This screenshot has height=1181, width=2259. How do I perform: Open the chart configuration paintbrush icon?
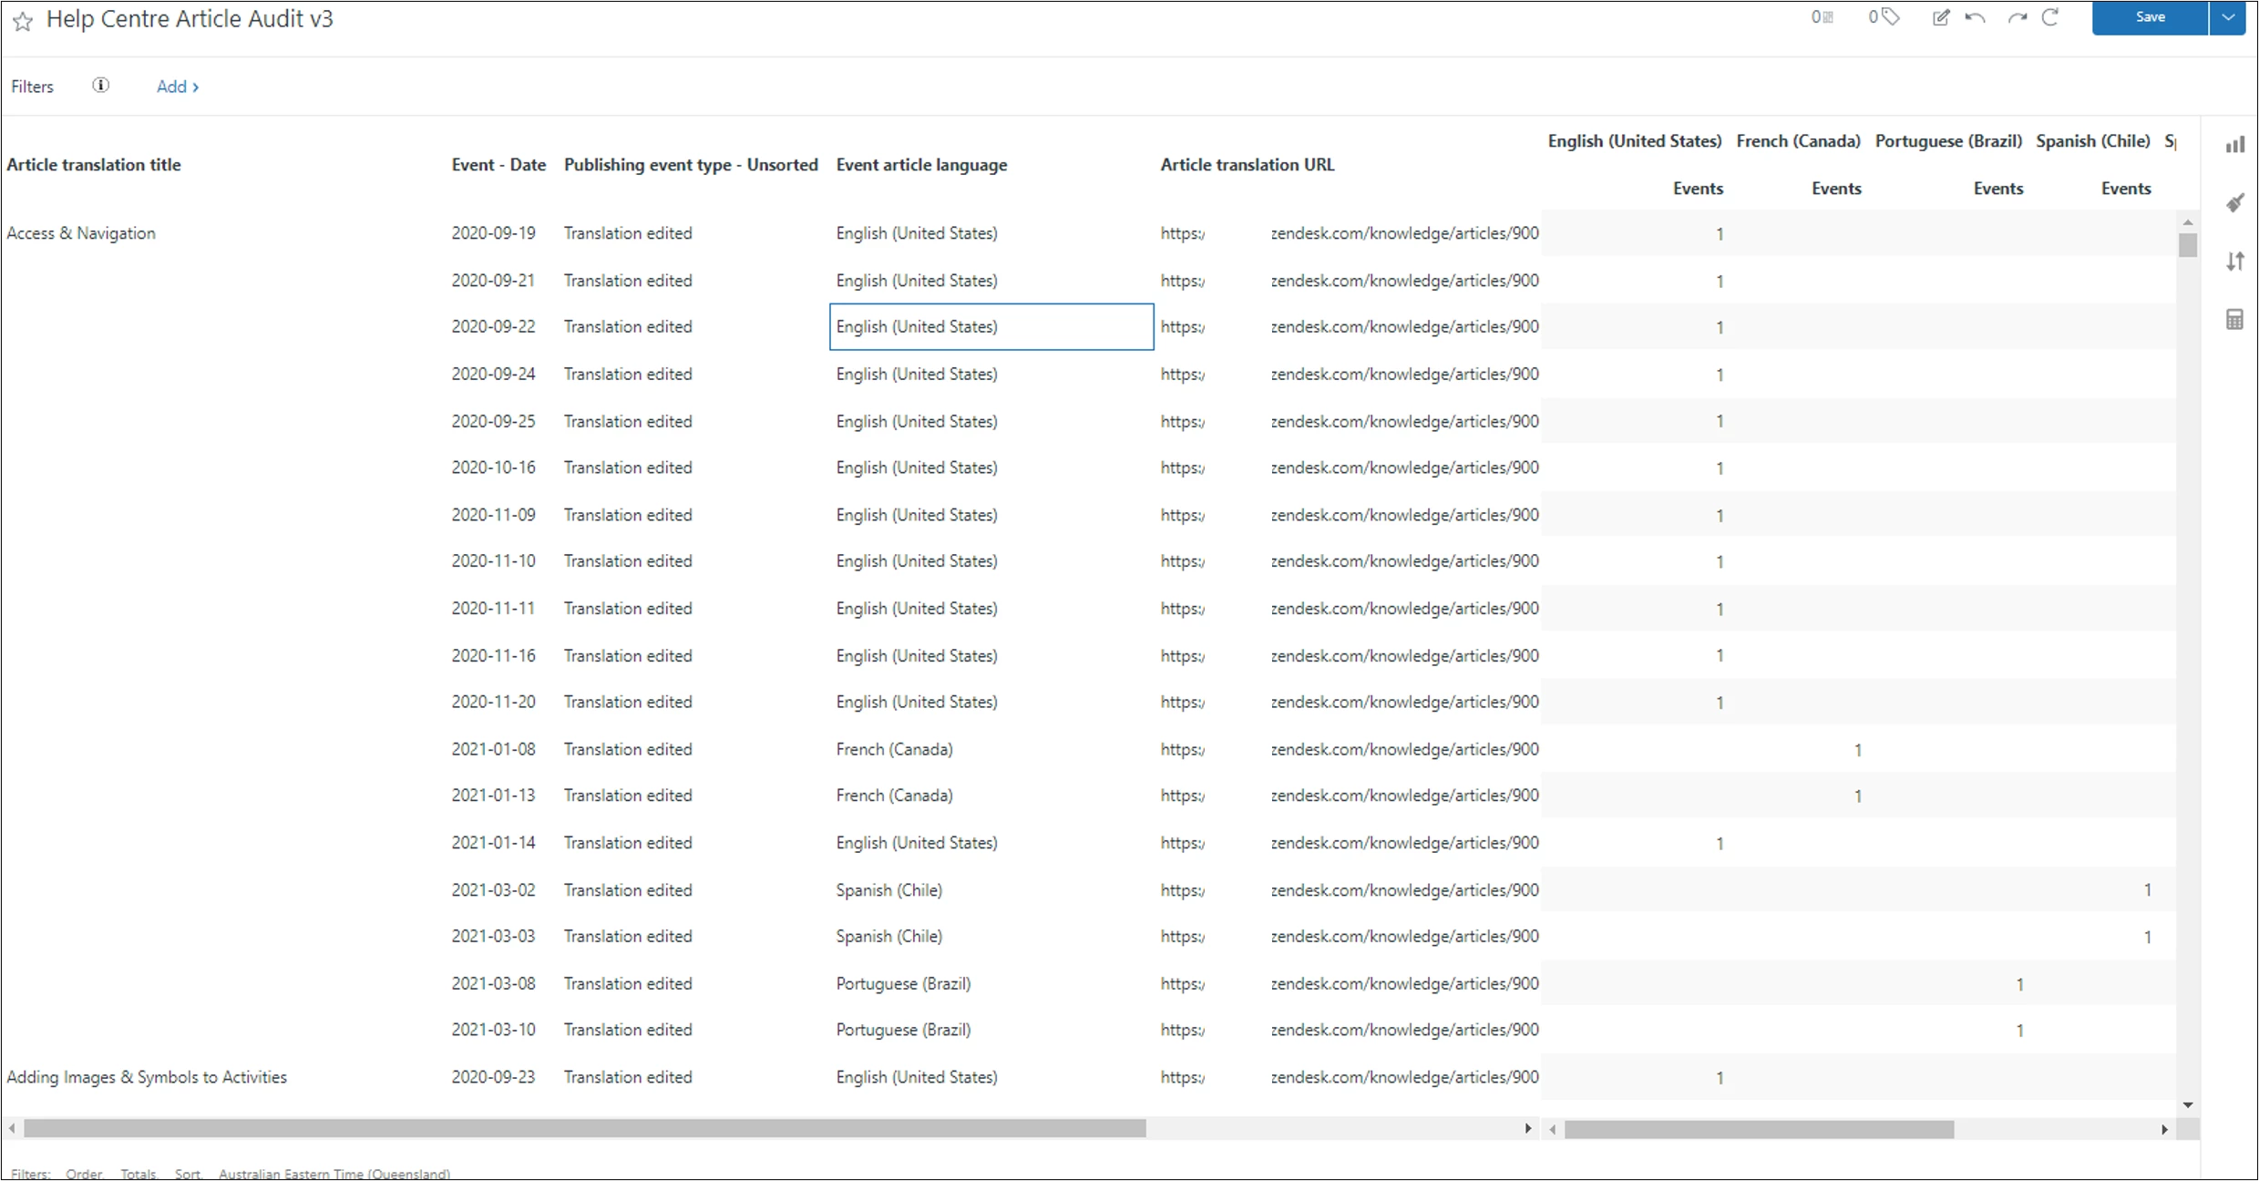2234,203
